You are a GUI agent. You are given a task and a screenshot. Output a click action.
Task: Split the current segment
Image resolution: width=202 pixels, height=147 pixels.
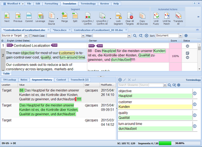point(75,17)
